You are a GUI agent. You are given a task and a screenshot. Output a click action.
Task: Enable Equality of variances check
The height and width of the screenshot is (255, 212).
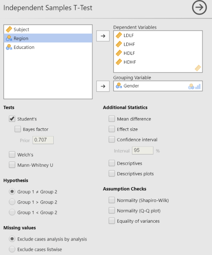coord(112,221)
